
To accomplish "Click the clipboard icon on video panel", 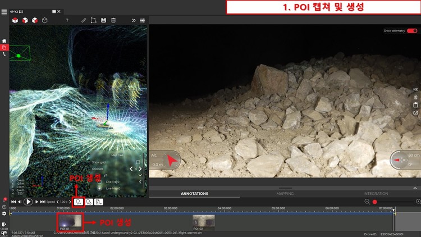I will pyautogui.click(x=415, y=105).
